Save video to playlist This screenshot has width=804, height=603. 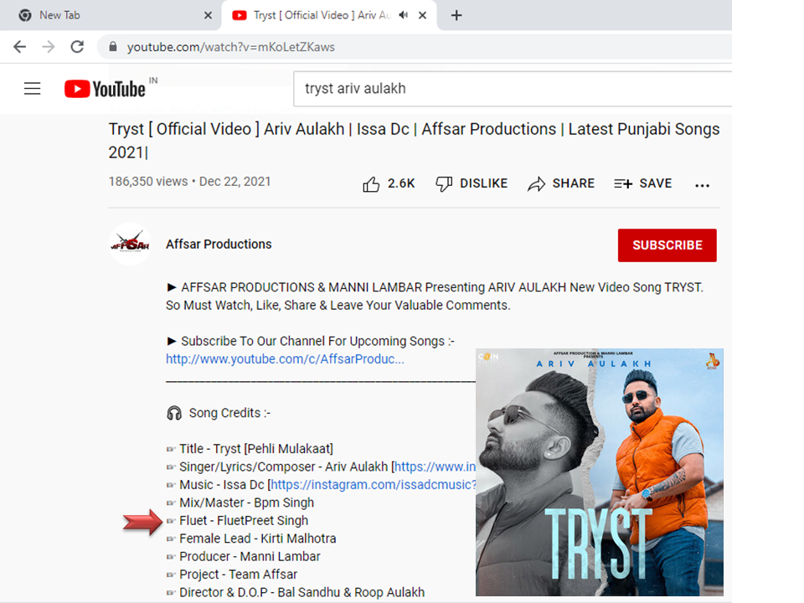642,183
